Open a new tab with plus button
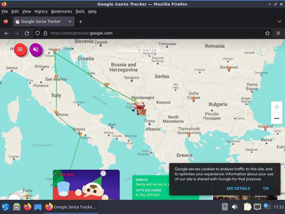285x214 pixels. pos(80,22)
